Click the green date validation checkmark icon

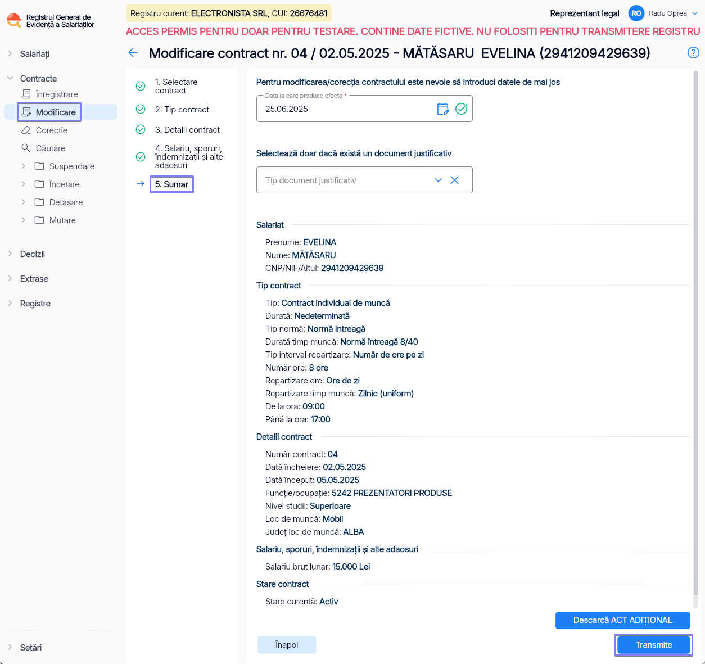click(x=461, y=109)
